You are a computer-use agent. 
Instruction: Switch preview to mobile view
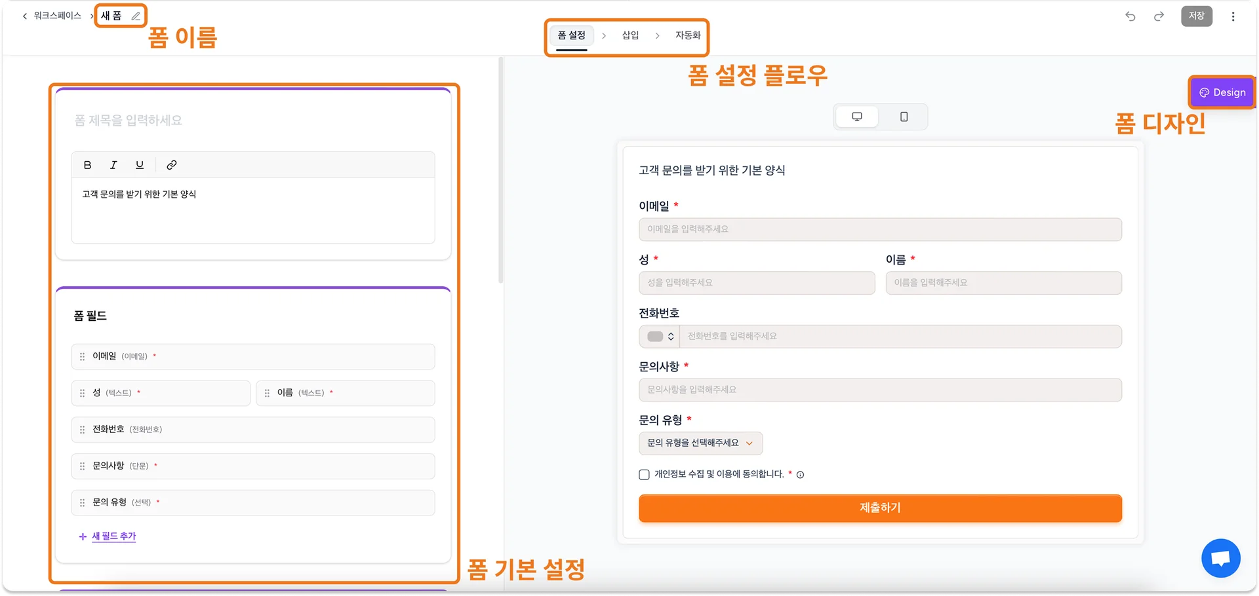coord(904,117)
